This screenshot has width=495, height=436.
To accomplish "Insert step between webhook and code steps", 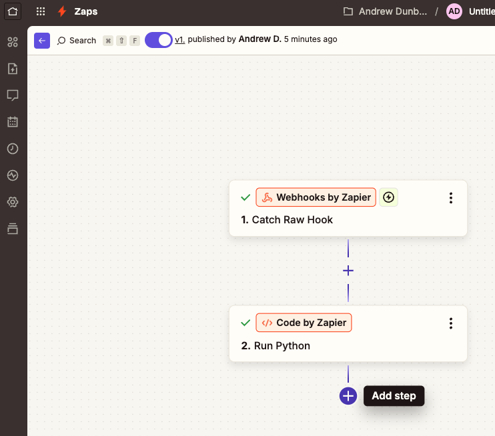I will click(348, 271).
